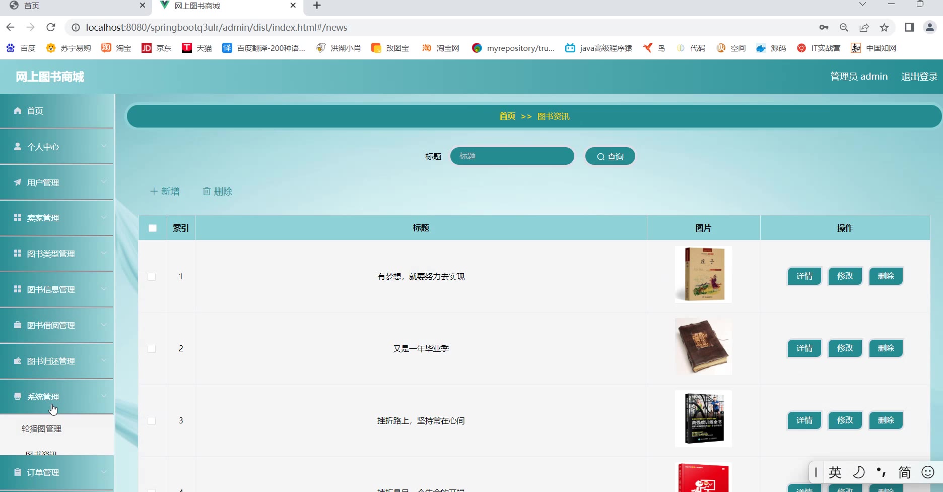943x492 pixels.
Task: Click the browser address bar URL
Action: tap(217, 27)
